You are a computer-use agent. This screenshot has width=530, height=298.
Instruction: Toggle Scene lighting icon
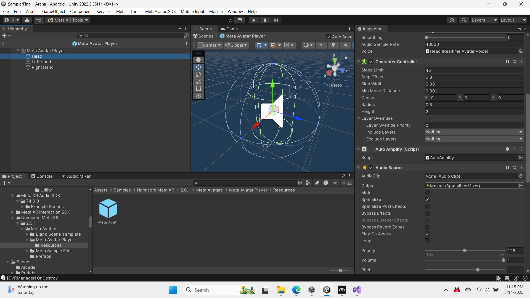333,45
